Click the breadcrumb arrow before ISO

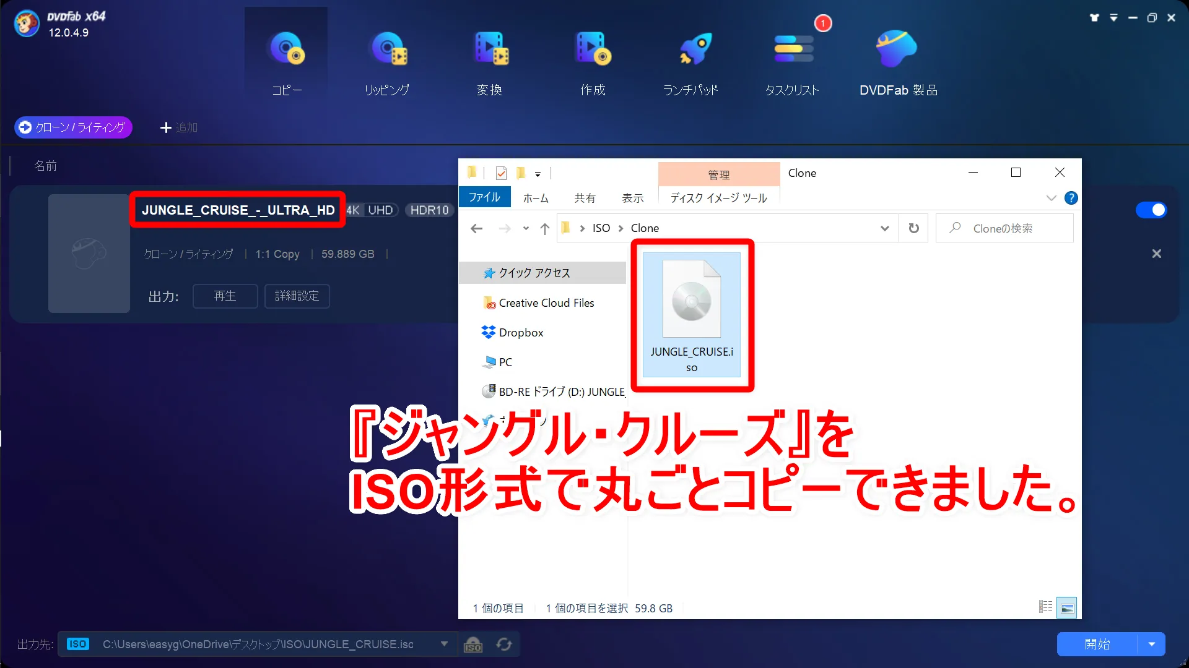(x=582, y=228)
